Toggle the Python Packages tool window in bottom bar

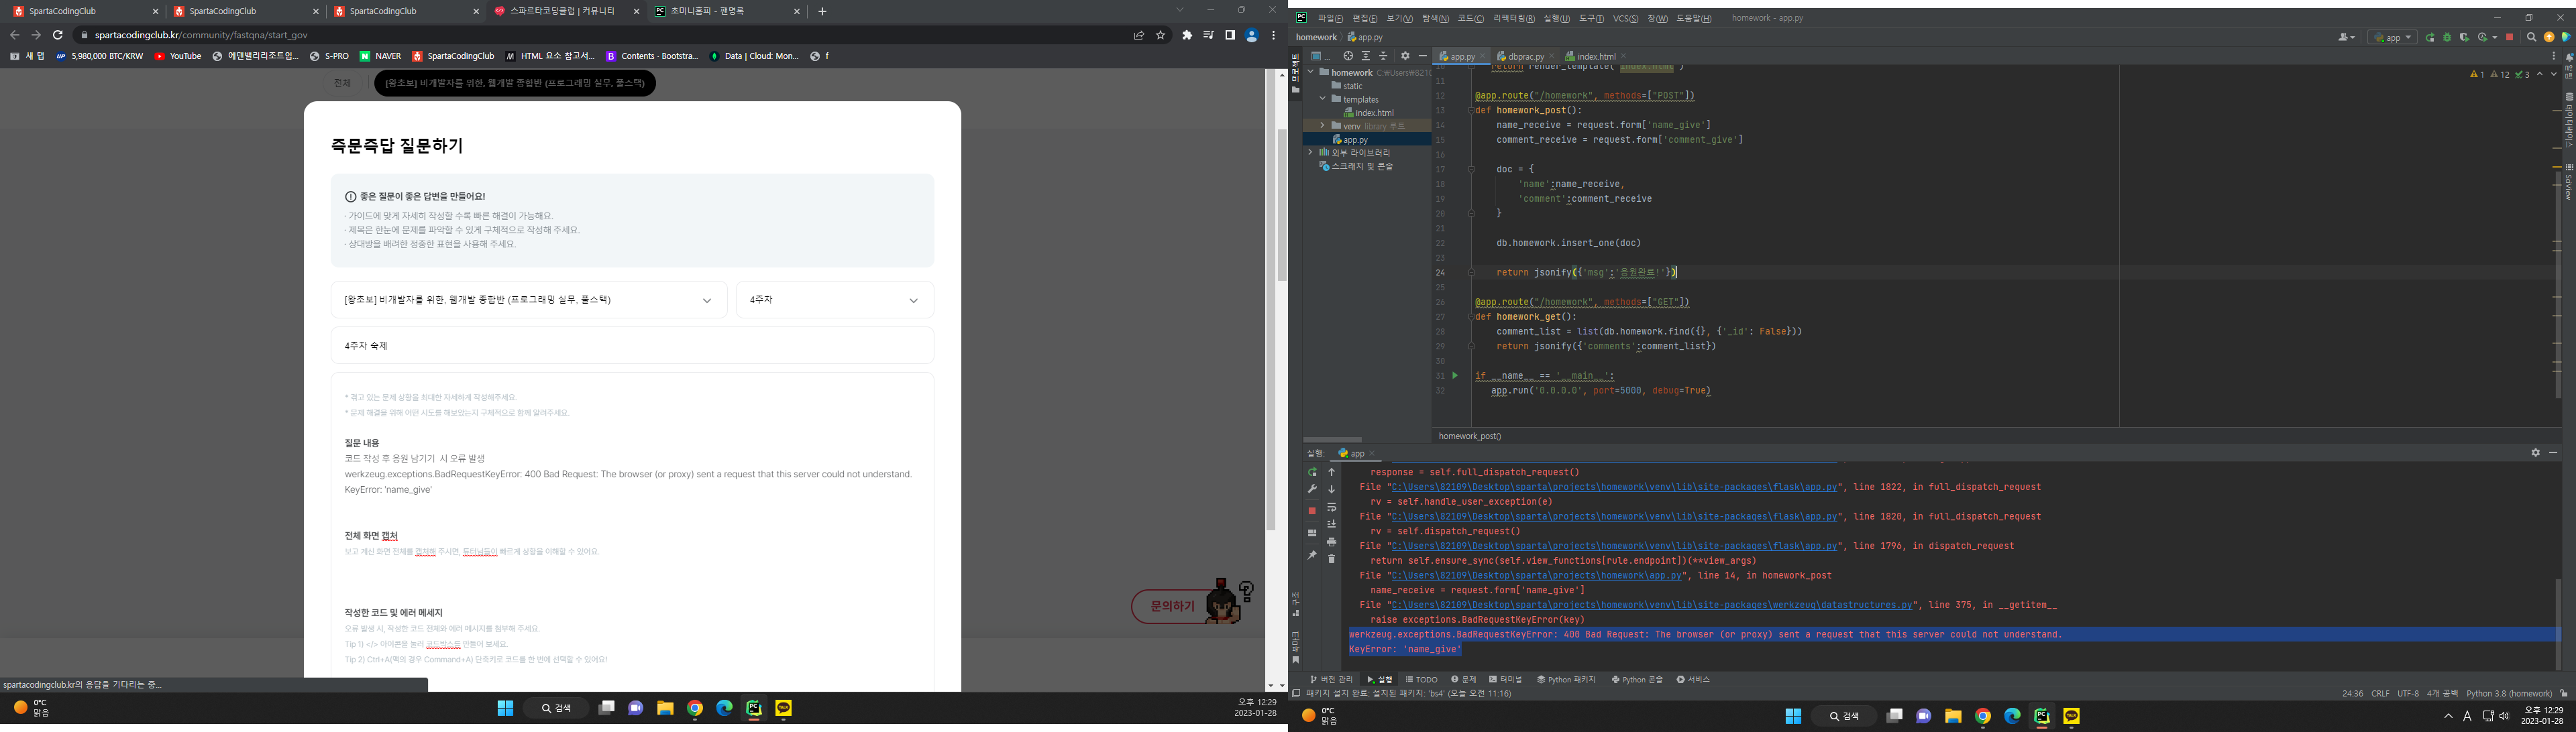1566,679
